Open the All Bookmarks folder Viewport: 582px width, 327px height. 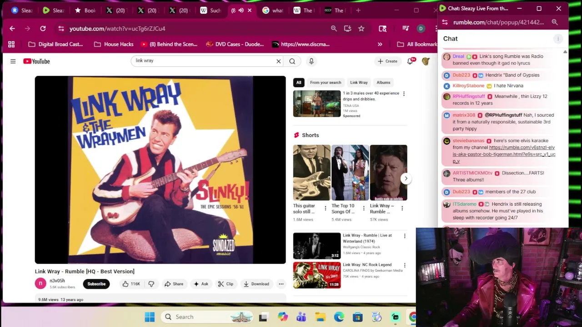point(417,45)
